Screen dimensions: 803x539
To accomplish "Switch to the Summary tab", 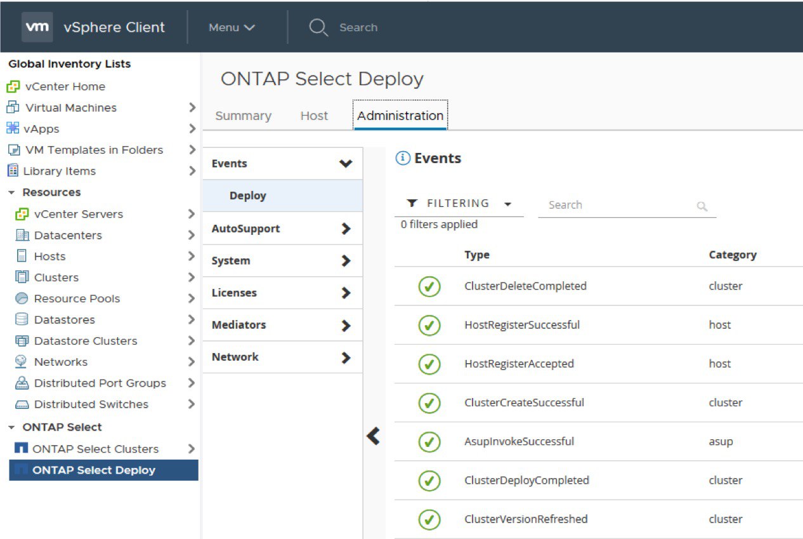I will click(x=243, y=116).
